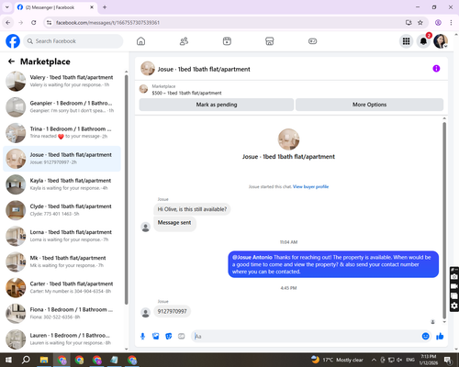Open Windows taskbar search
This screenshot has height=367, width=459.
(x=26, y=360)
